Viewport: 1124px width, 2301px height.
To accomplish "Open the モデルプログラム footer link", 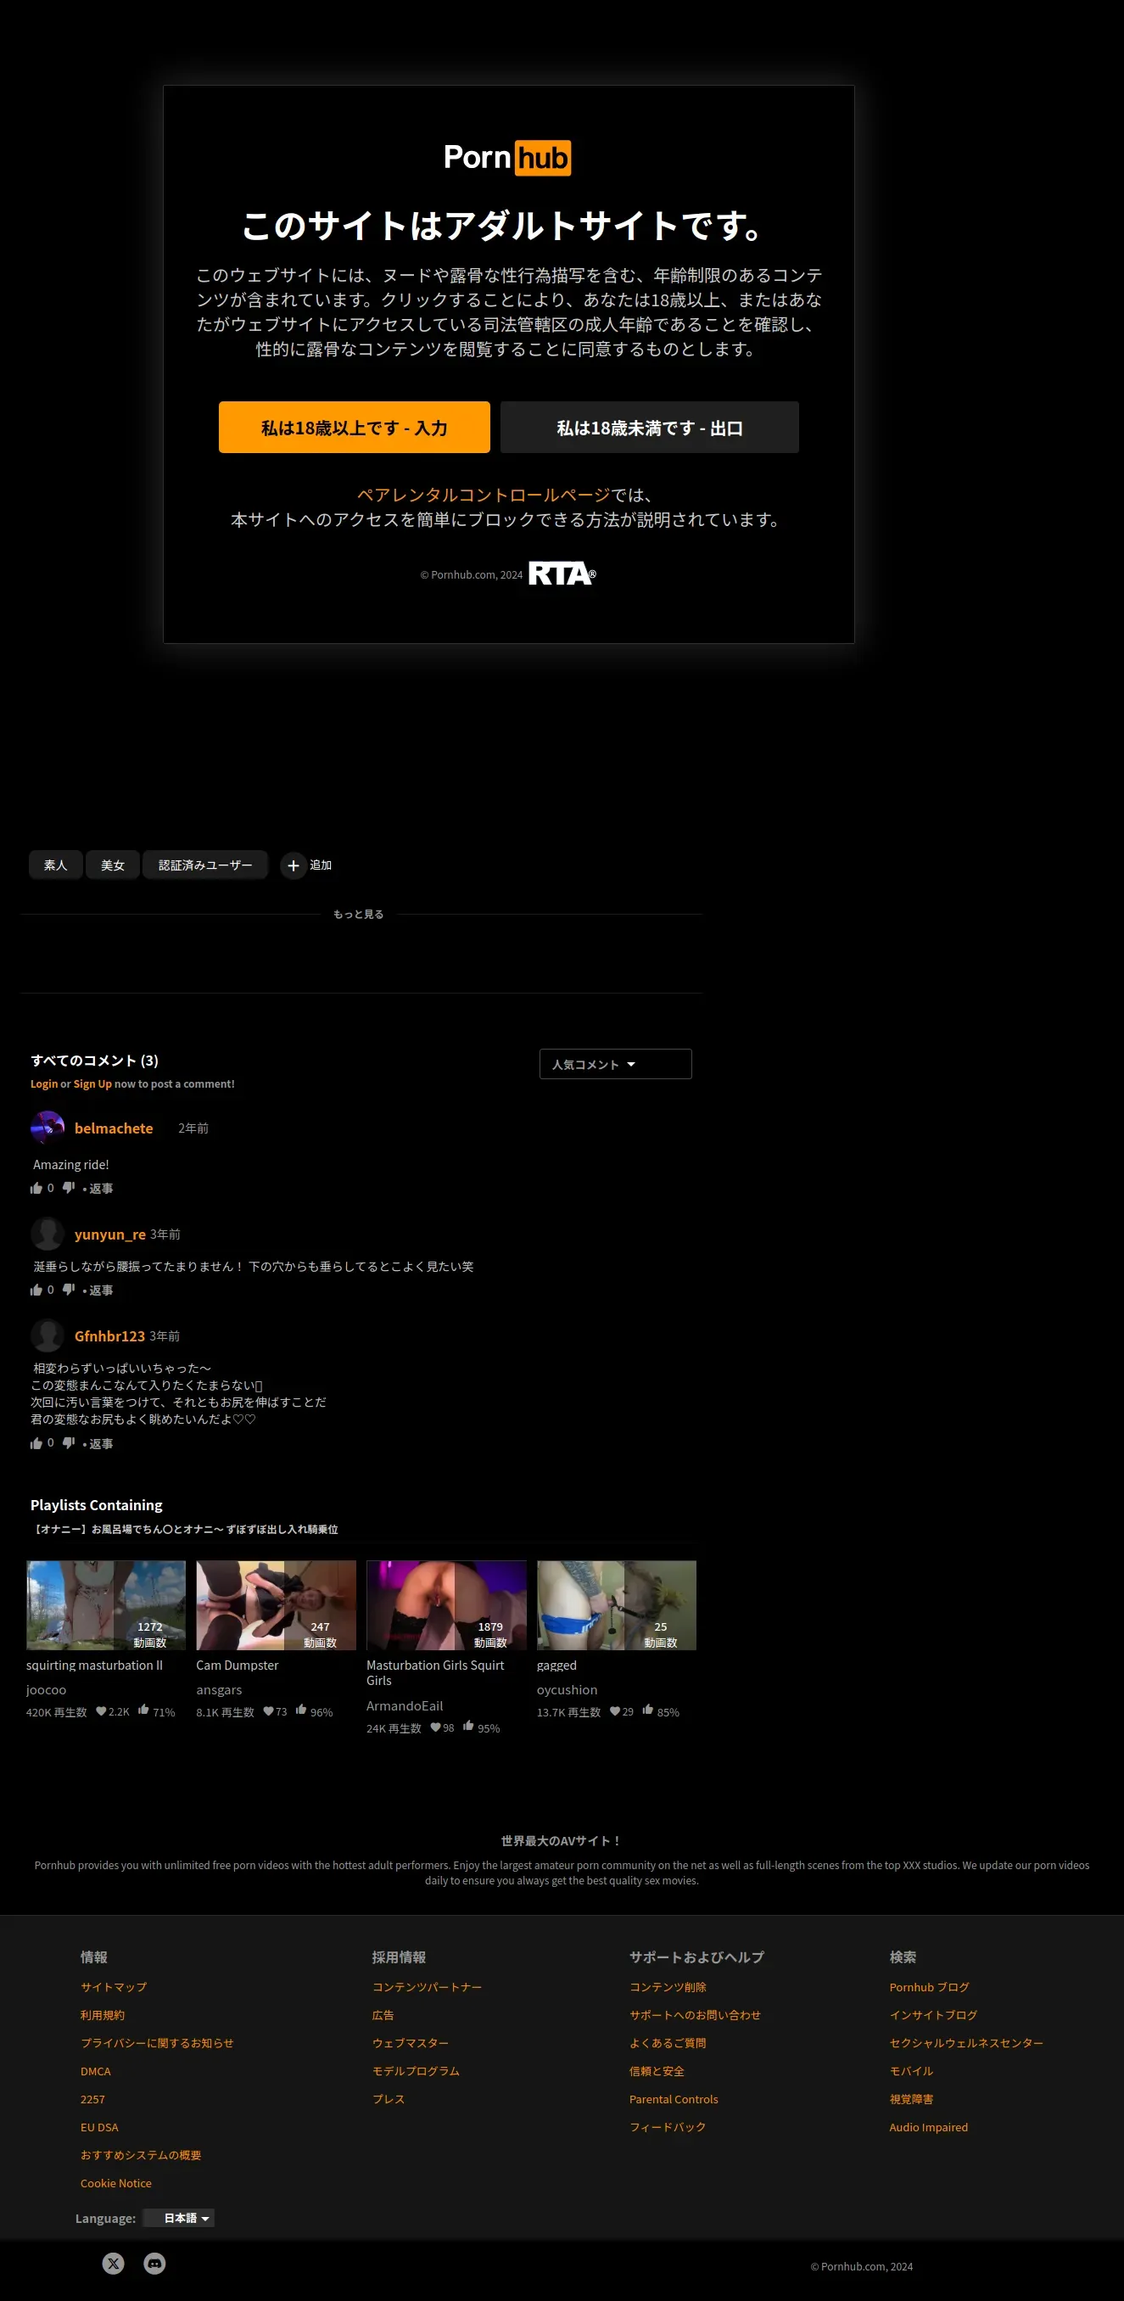I will [x=416, y=2071].
